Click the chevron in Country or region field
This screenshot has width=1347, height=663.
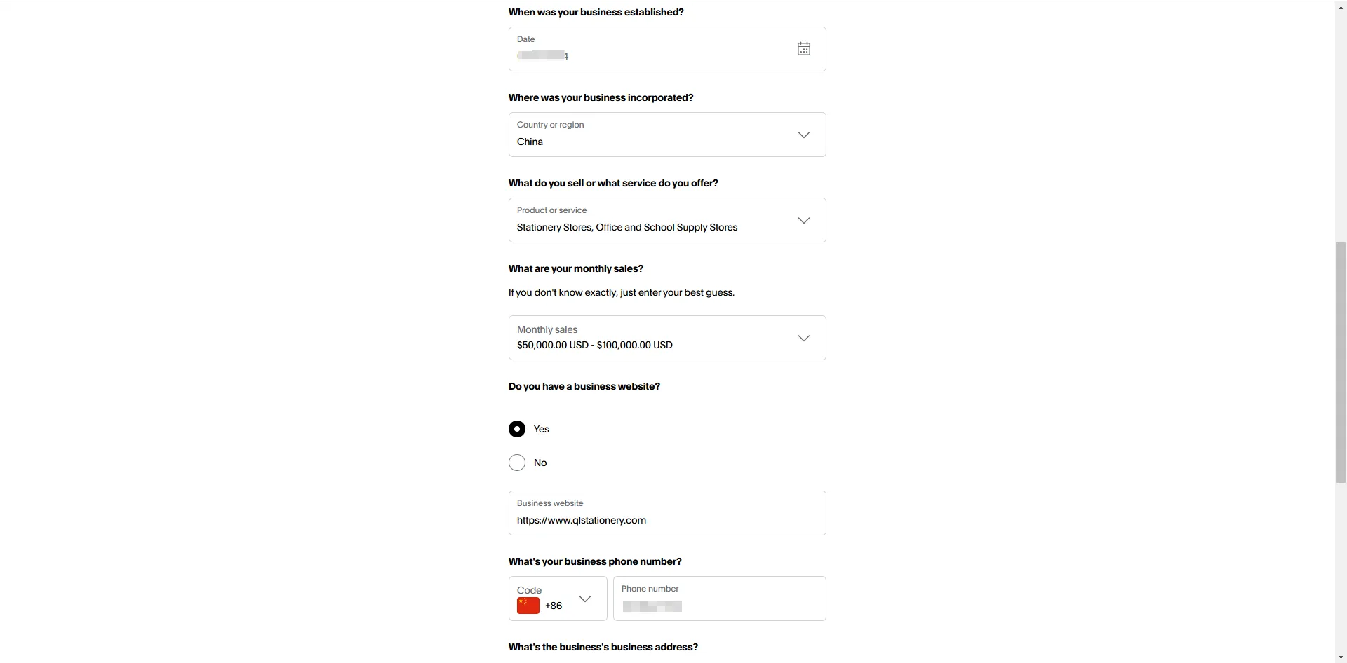coord(804,135)
